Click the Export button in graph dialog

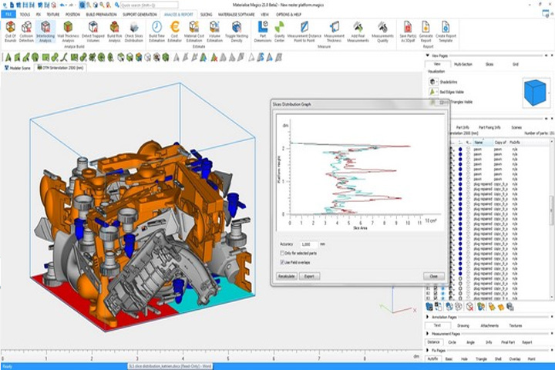pyautogui.click(x=309, y=276)
